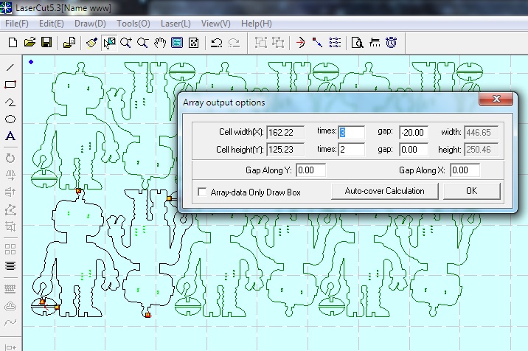Click the Cell height(Y) field 125.23
Screen dimensions: 528x351
tap(285, 149)
